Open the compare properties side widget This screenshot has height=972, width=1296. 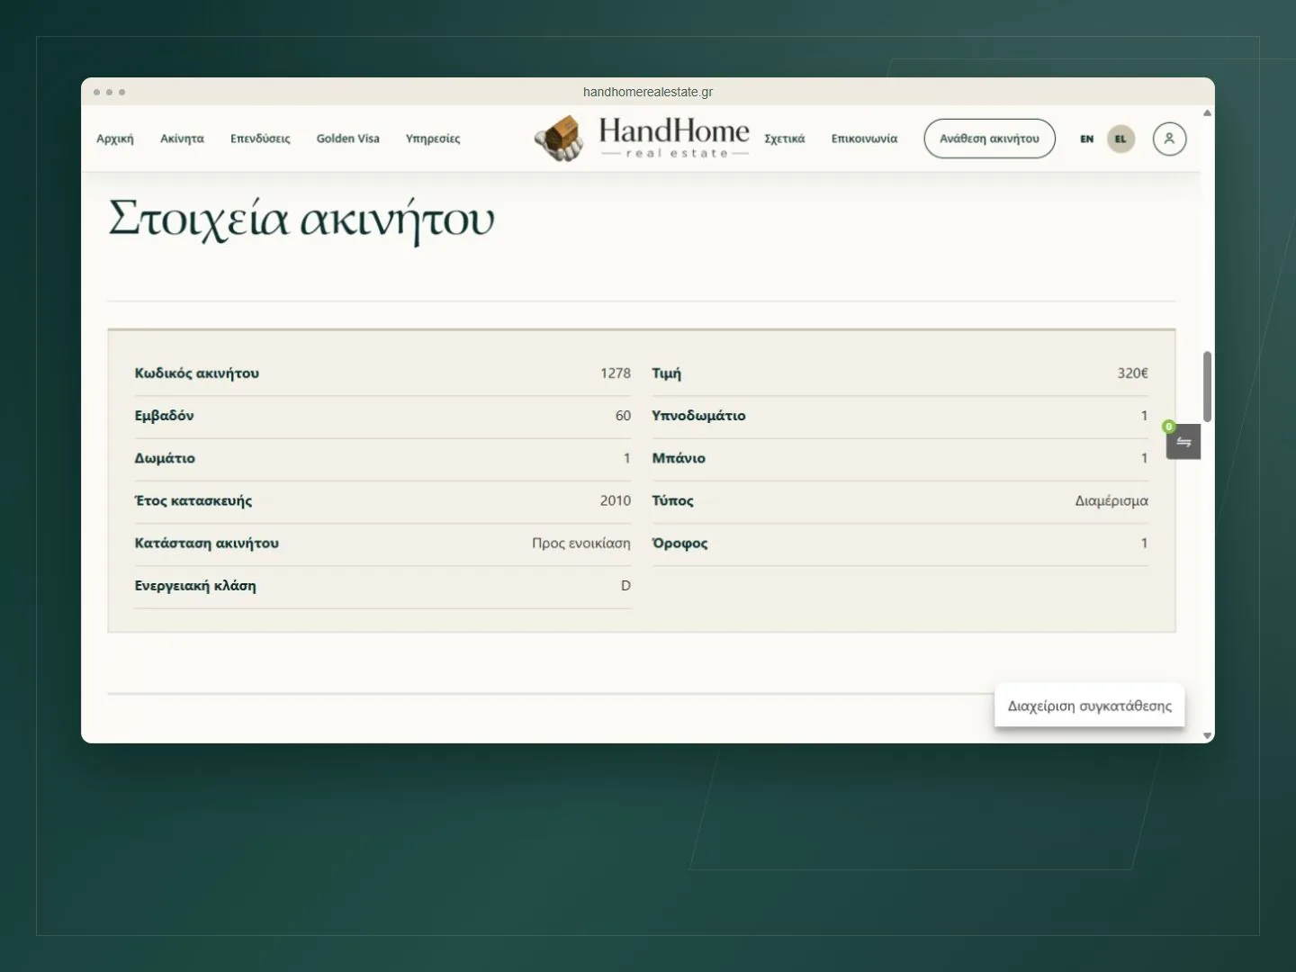[x=1183, y=441]
